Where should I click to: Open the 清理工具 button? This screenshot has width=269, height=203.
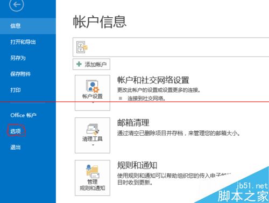pos(93,135)
